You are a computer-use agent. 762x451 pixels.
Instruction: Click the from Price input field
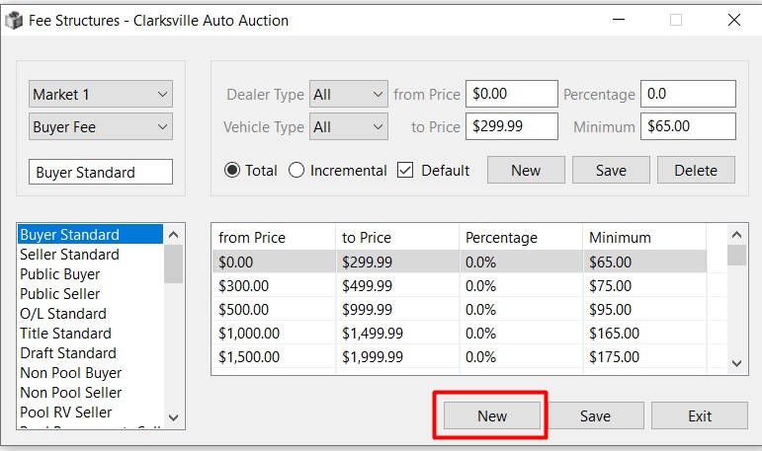511,95
